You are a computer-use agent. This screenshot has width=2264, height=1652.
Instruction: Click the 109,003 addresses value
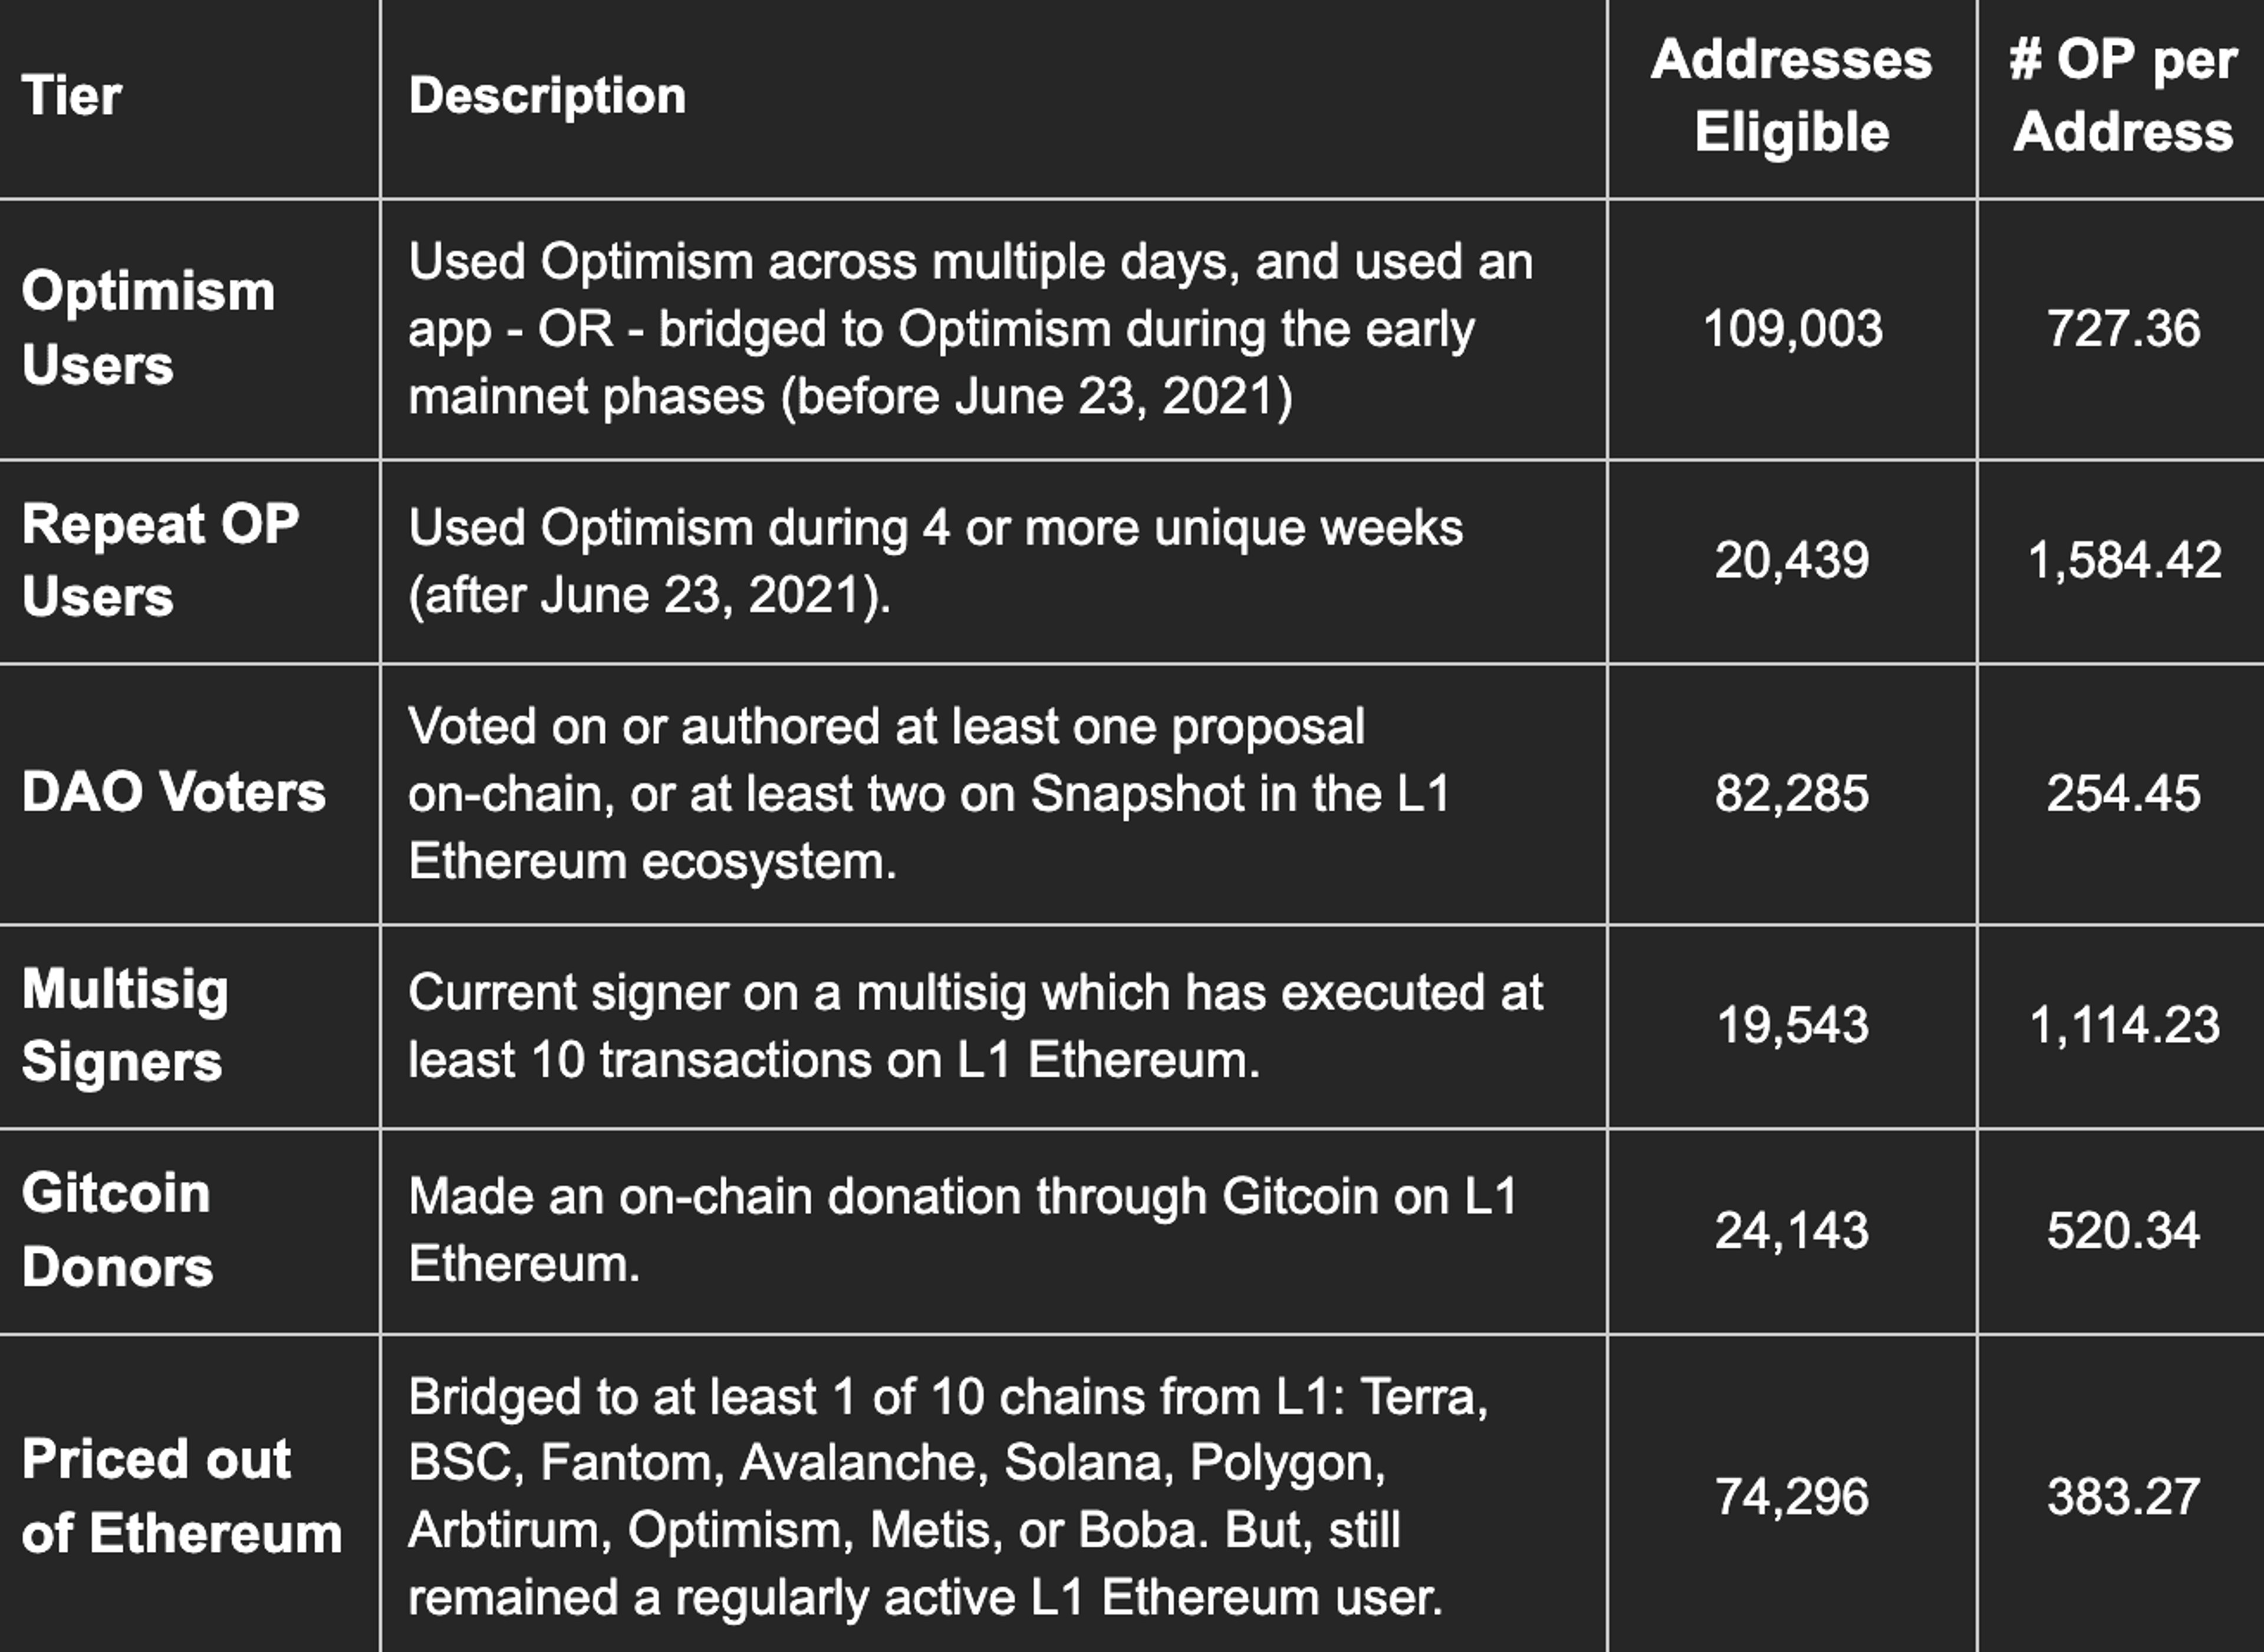(x=1792, y=329)
